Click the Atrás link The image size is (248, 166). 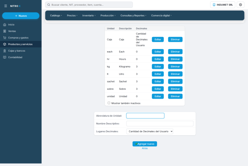[145, 148]
